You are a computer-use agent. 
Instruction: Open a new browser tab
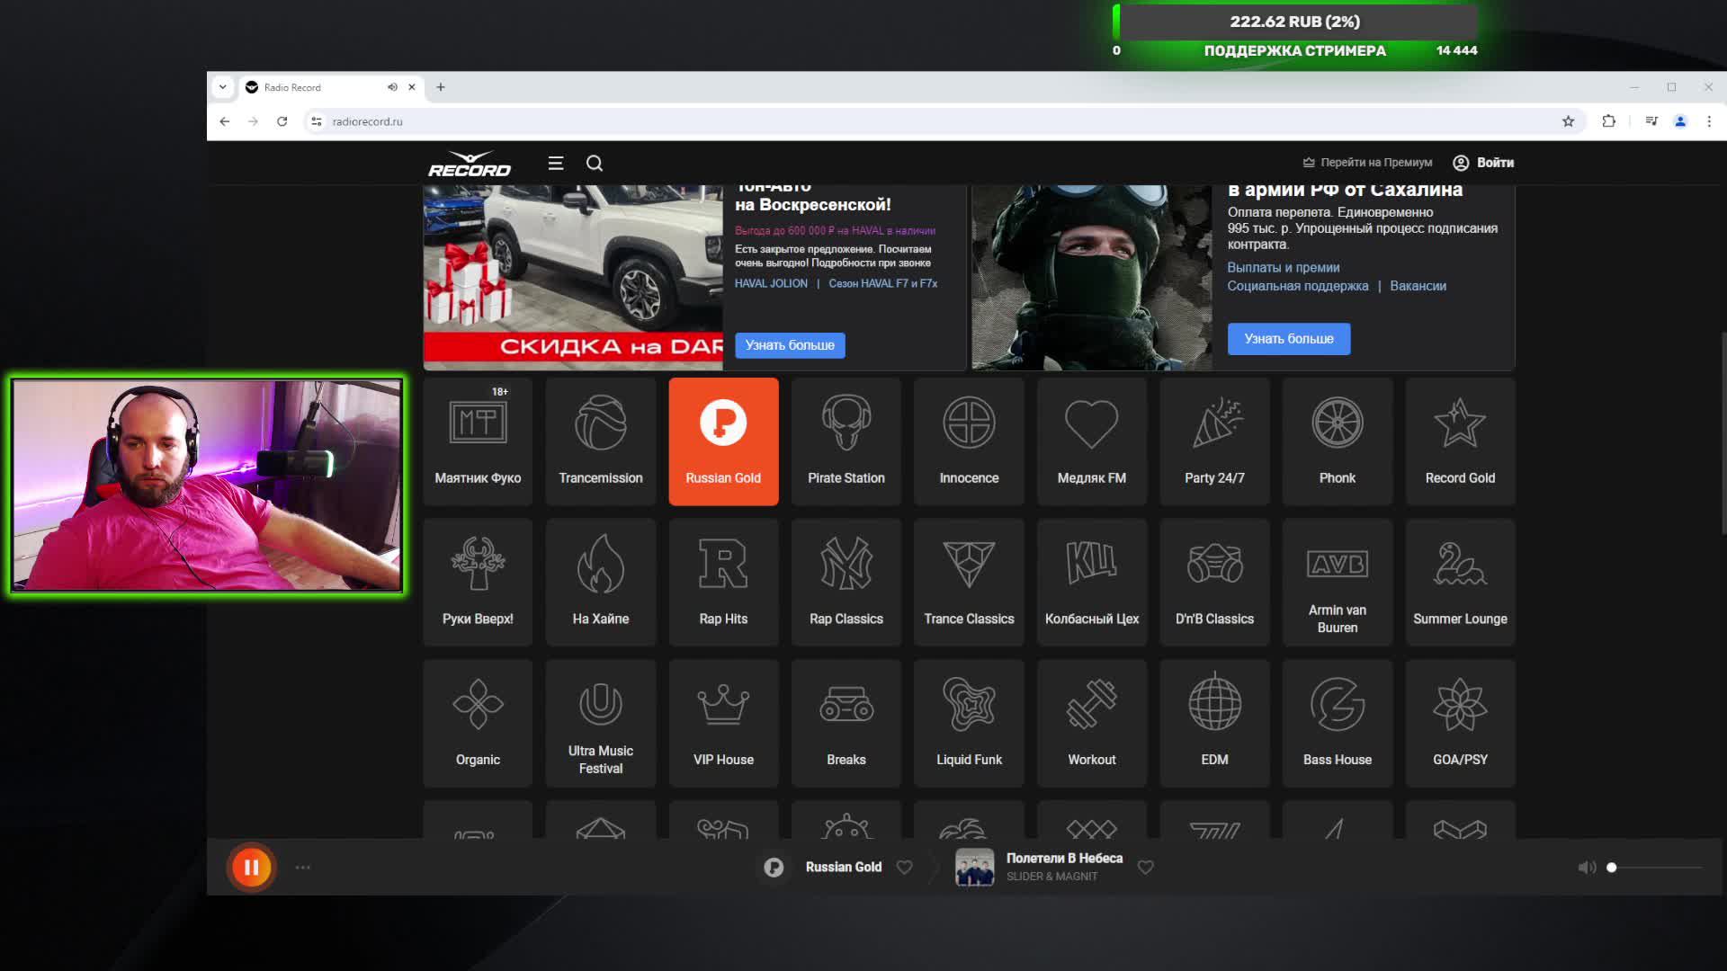pos(441,87)
